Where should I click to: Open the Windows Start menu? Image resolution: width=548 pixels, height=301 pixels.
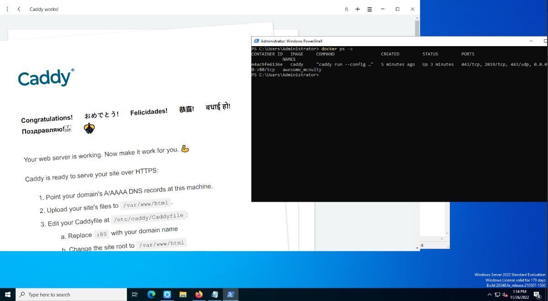click(8, 295)
